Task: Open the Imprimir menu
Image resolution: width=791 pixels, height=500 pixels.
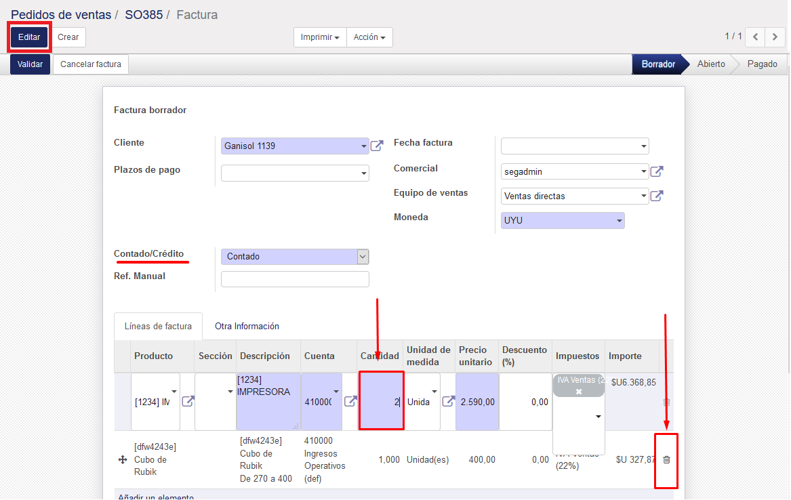Action: pyautogui.click(x=320, y=37)
